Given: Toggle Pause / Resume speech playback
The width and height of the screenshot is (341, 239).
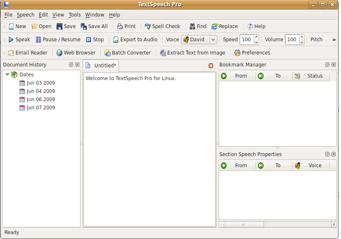Looking at the screenshot, I should click(x=58, y=40).
